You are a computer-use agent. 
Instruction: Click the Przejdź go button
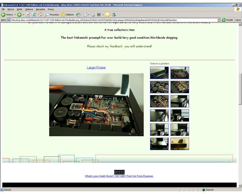point(227,20)
